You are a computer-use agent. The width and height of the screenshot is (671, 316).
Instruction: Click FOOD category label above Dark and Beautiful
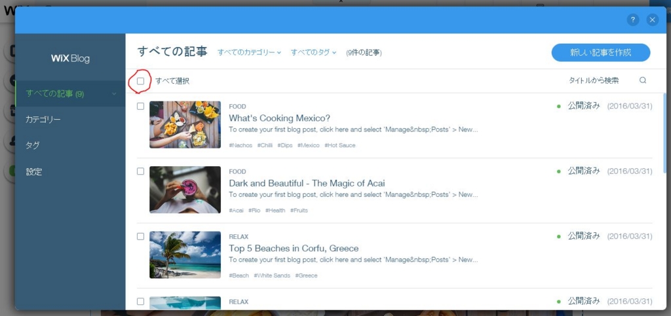click(x=237, y=171)
